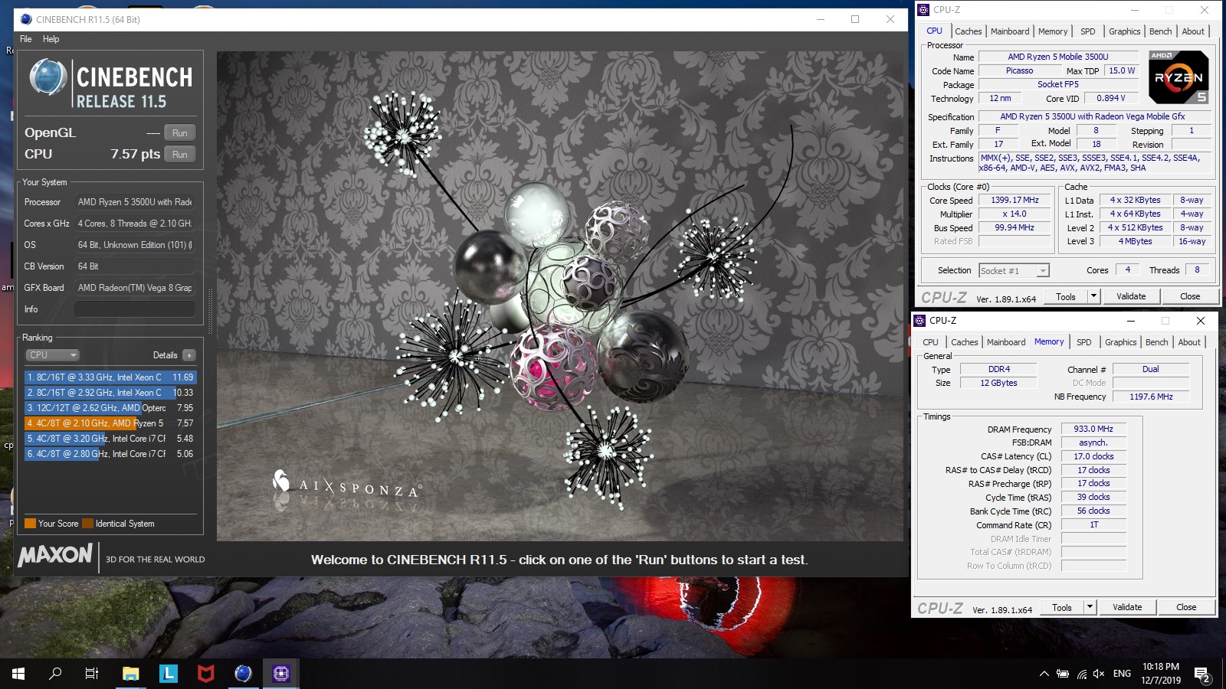Image resolution: width=1226 pixels, height=689 pixels.
Task: Switch to Cinebench taskbar icon
Action: tap(243, 674)
